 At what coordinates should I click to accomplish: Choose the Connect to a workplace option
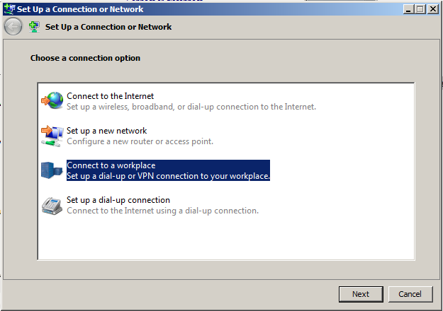(x=111, y=165)
